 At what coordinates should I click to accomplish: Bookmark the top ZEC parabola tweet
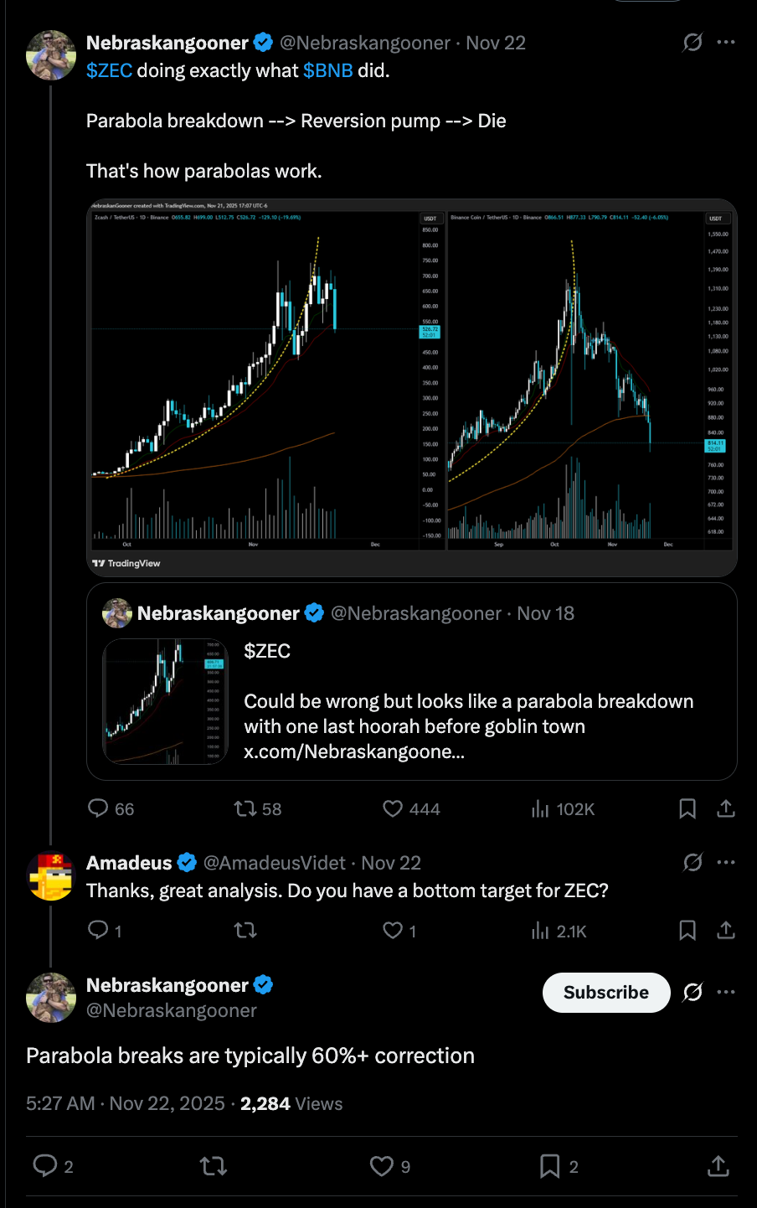(687, 808)
